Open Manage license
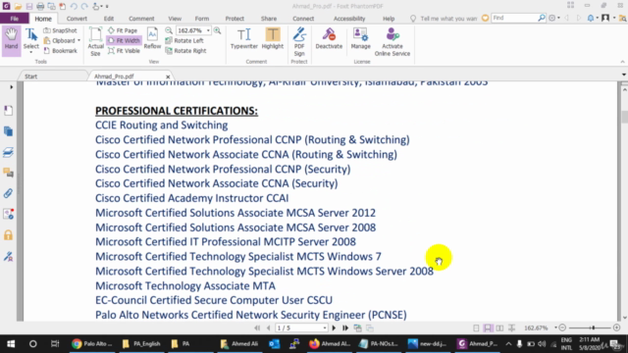 click(360, 38)
